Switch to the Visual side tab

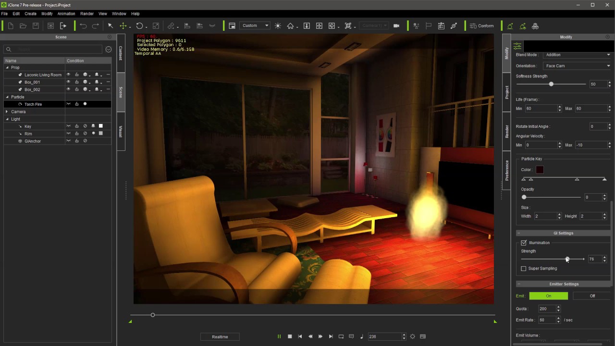[121, 131]
